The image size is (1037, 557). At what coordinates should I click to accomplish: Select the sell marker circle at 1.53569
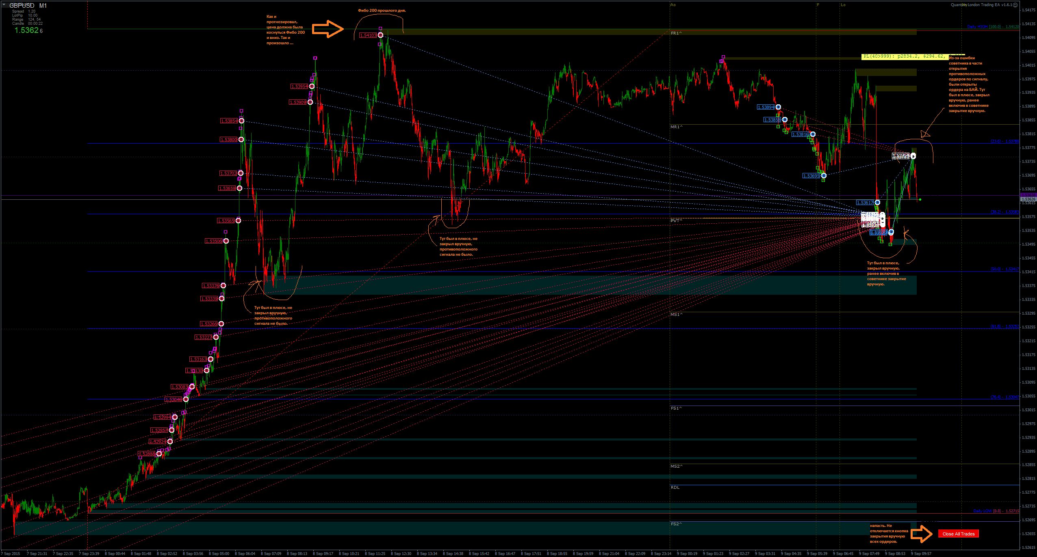click(238, 221)
